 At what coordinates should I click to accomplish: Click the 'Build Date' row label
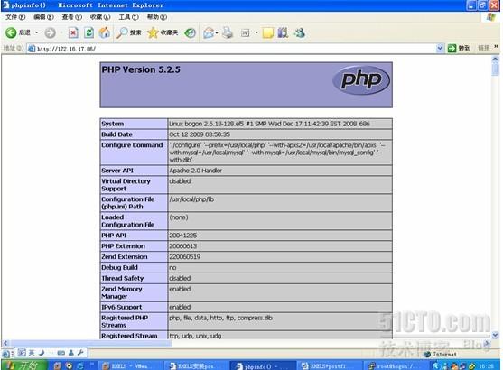(116, 134)
